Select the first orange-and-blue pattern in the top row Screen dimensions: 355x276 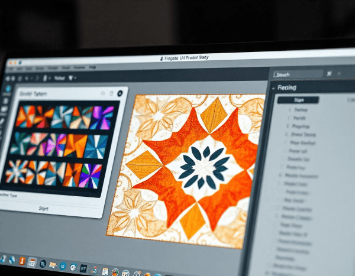point(25,116)
